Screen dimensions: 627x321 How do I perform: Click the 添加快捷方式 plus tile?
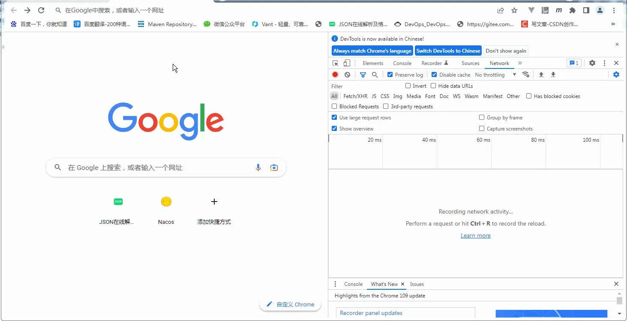[x=214, y=210]
